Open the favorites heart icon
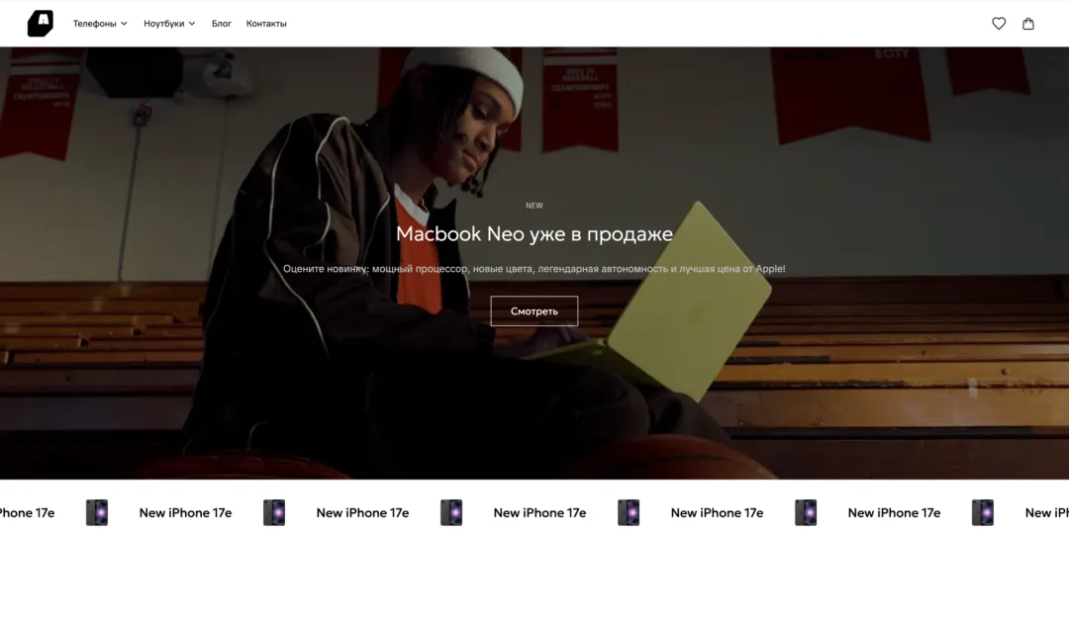The width and height of the screenshot is (1069, 618). click(998, 23)
